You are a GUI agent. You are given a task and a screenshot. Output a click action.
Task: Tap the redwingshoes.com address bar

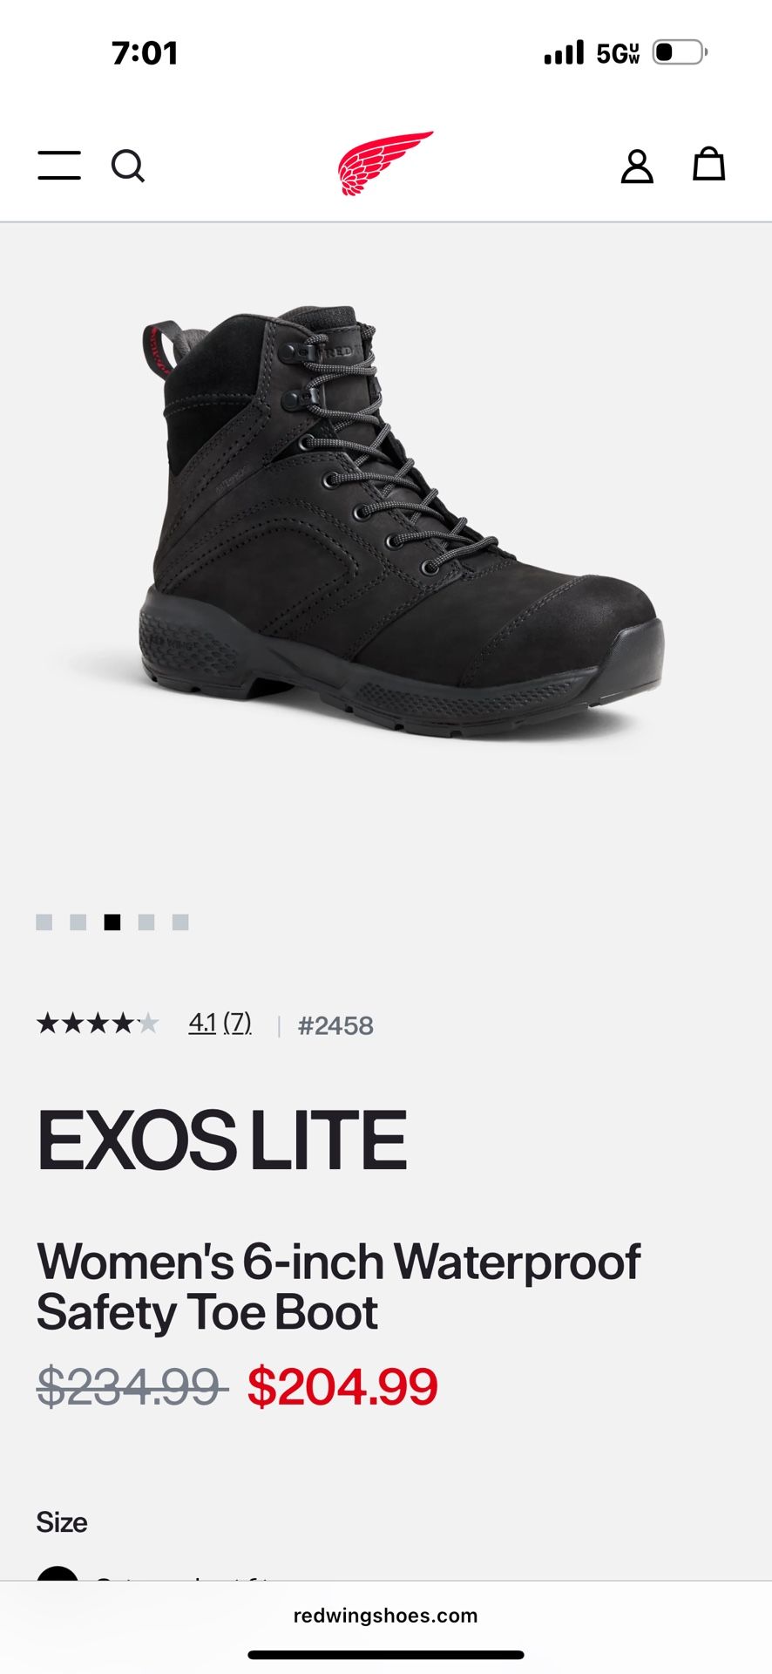coord(386,1616)
